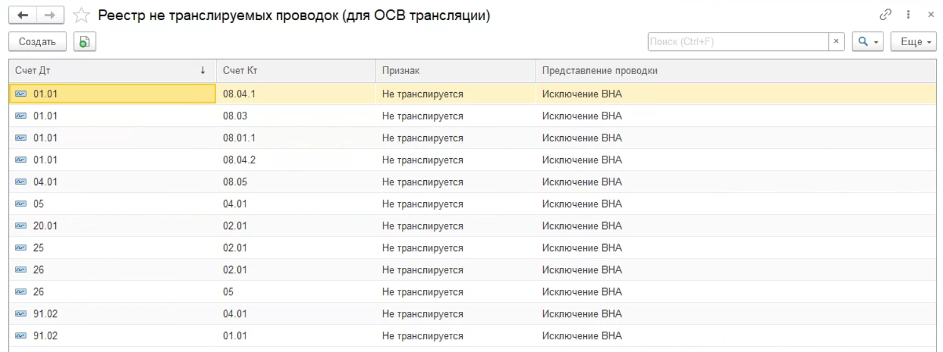Expand the Еще menu
943x352 pixels.
click(914, 42)
